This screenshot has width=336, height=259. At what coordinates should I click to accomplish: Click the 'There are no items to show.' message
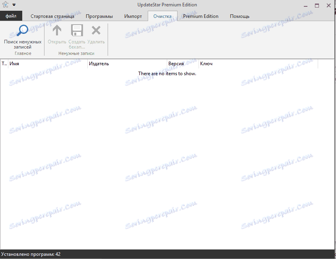[x=167, y=74]
